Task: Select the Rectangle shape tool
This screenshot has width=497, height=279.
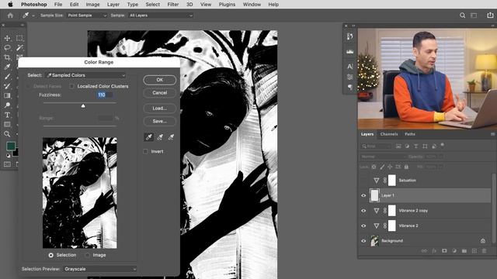Action: pyautogui.click(x=7, y=124)
